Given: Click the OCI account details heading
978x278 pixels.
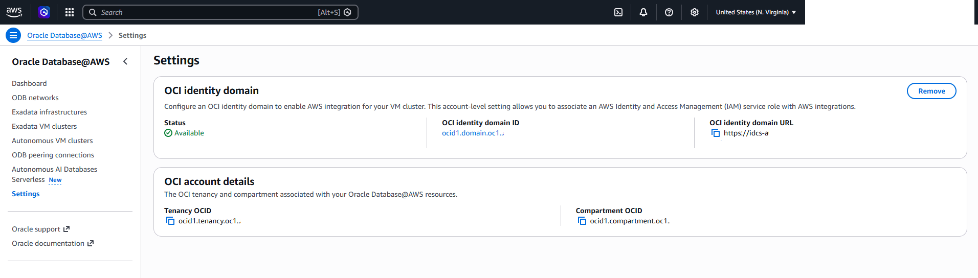Looking at the screenshot, I should pos(209,181).
